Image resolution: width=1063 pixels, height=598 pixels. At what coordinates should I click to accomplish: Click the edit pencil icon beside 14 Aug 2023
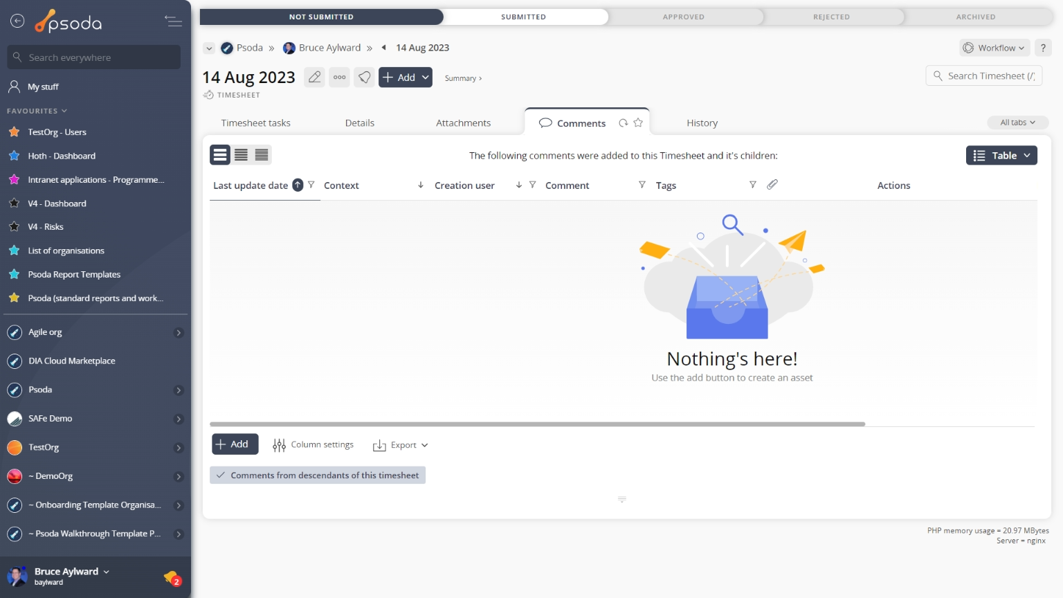click(314, 78)
